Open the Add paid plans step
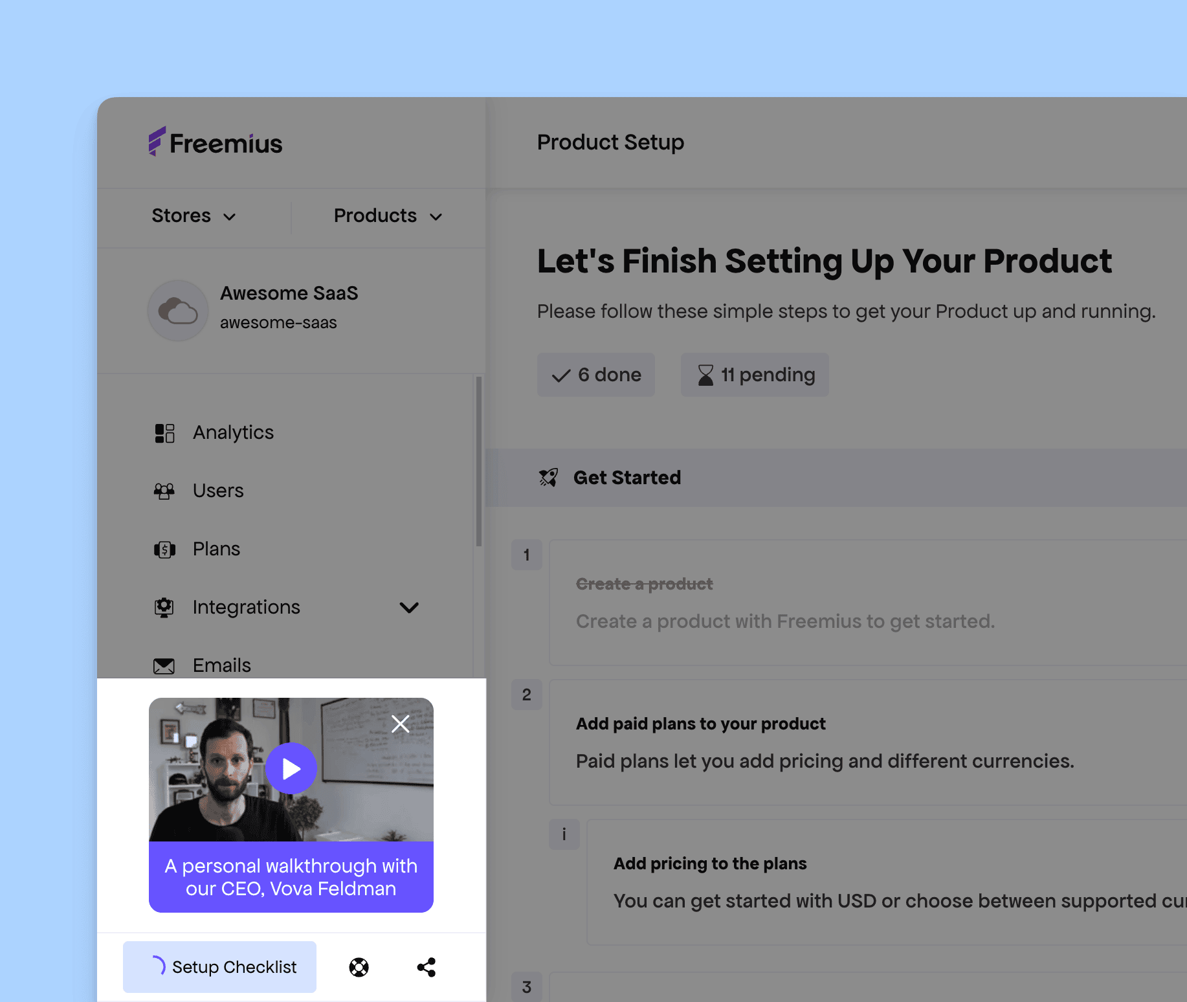The height and width of the screenshot is (1002, 1187). [701, 724]
